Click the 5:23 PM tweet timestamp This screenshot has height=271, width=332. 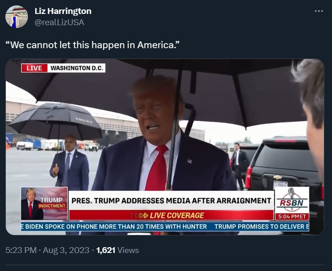click(x=21, y=250)
